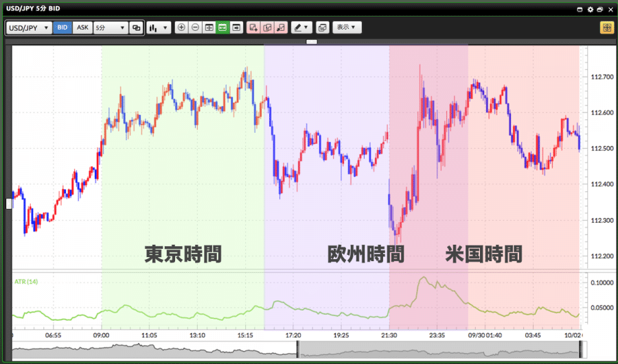Click the 米国時間 session label
The image size is (618, 364).
click(x=484, y=254)
